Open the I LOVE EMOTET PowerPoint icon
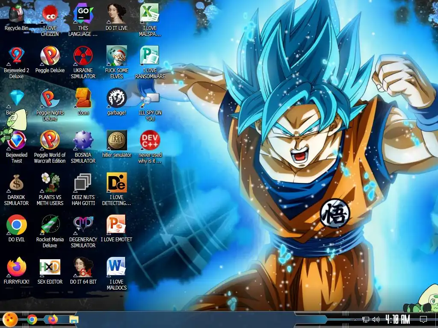Viewport: 438px width, 328px height. [116, 225]
